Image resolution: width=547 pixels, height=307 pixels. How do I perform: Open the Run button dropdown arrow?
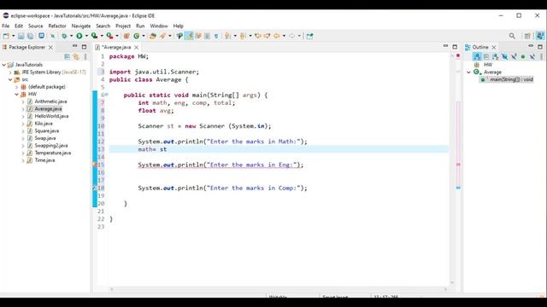tap(86, 36)
